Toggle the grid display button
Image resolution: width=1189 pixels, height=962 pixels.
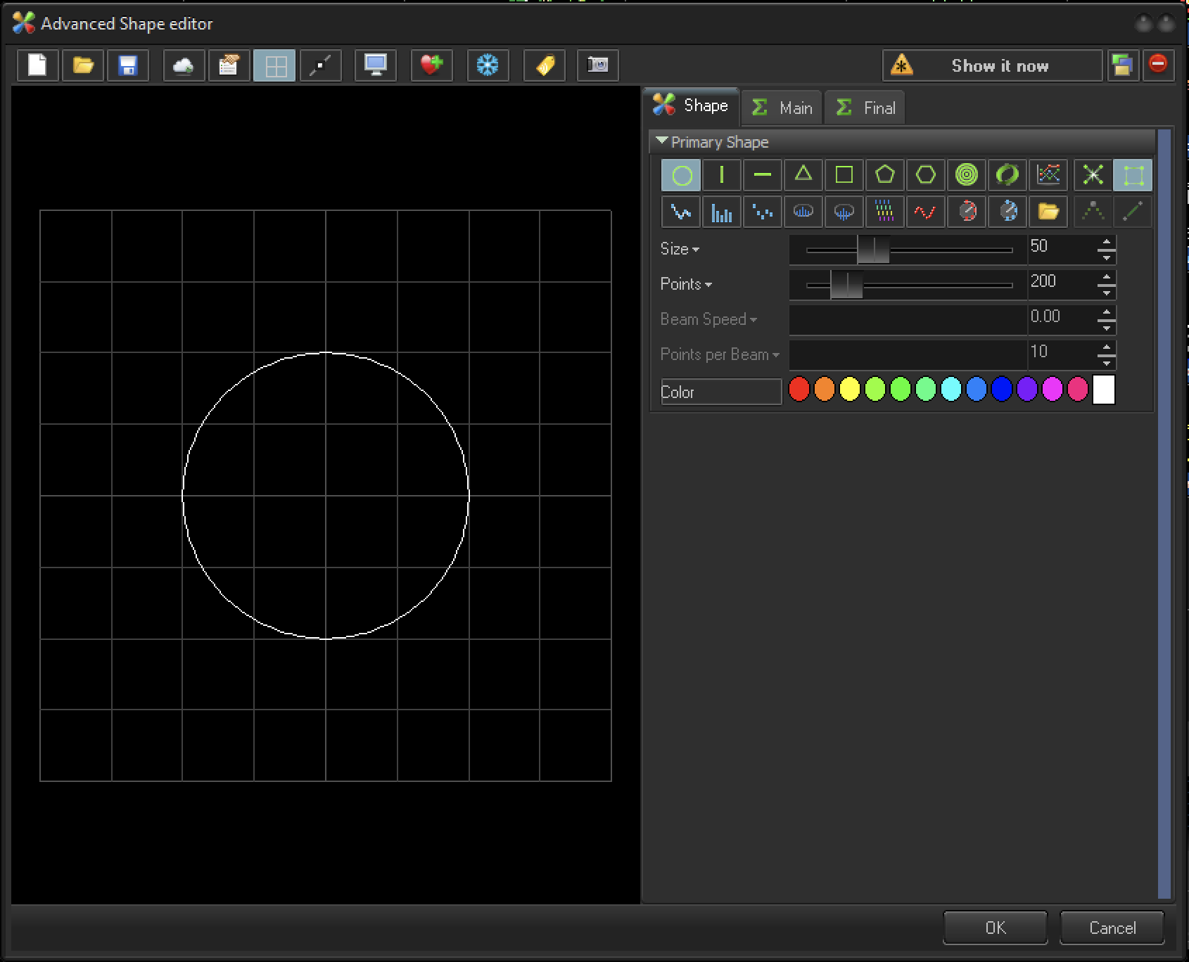(x=274, y=65)
